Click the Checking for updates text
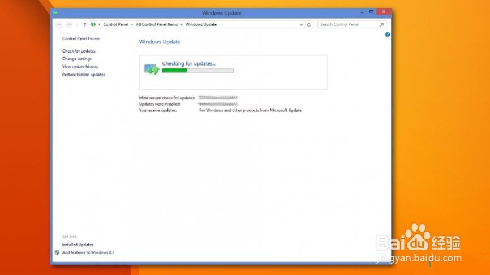Image resolution: width=490 pixels, height=275 pixels. [189, 63]
